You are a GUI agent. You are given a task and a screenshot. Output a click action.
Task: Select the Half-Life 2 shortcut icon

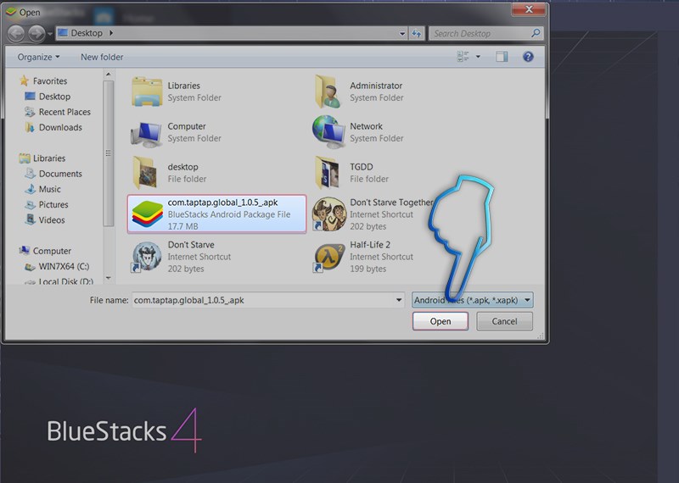pos(328,258)
